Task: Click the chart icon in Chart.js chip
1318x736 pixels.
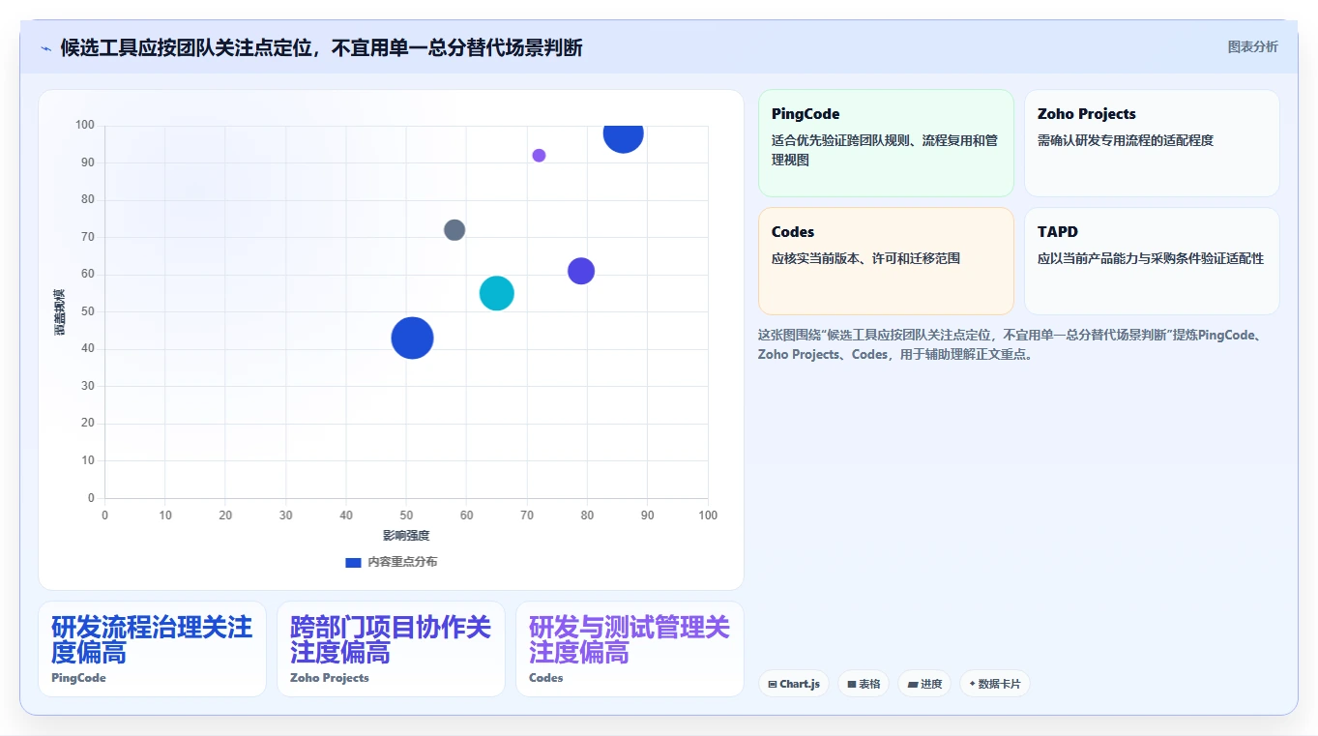Action: tap(773, 685)
